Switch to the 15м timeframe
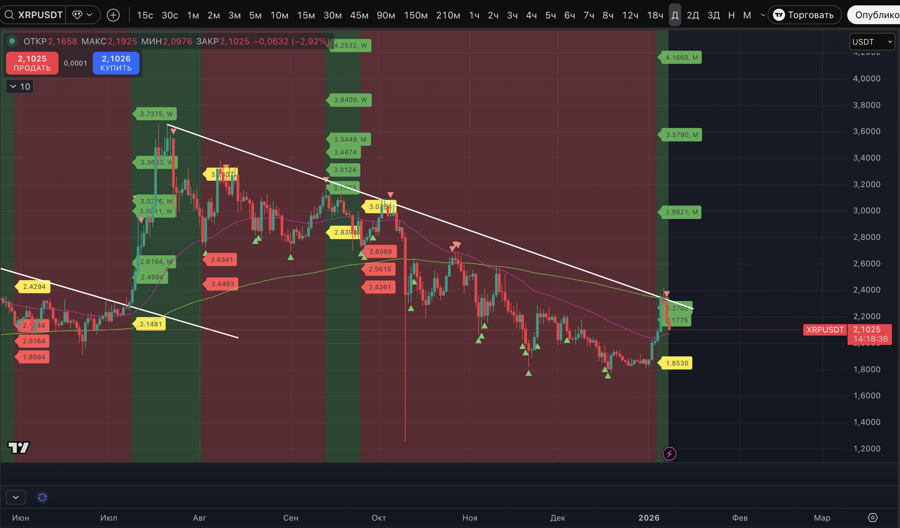The image size is (900, 528). [306, 15]
